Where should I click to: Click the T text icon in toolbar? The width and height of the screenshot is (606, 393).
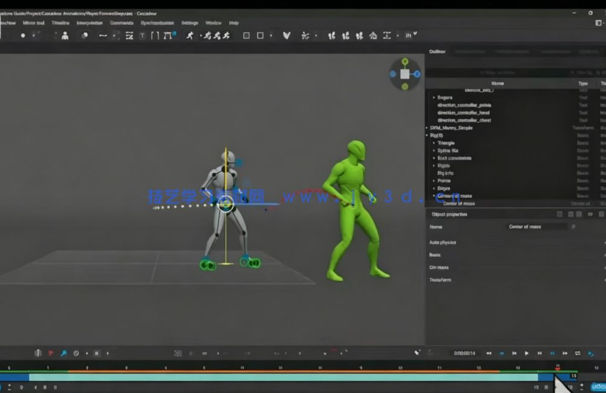(142, 36)
